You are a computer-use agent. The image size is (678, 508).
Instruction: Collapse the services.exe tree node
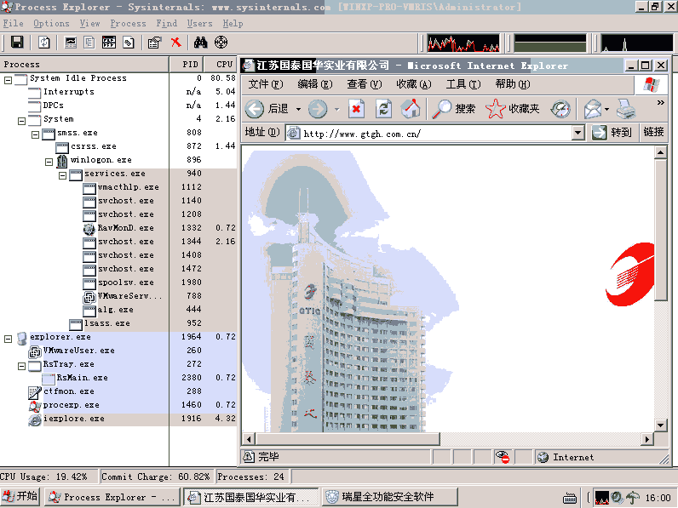63,174
